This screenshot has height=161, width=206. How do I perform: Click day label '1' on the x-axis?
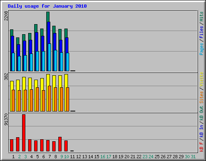click(x=13, y=157)
